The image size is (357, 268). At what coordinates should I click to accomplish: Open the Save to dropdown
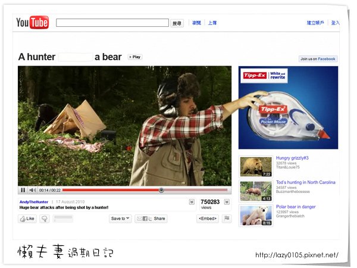[x=120, y=219]
